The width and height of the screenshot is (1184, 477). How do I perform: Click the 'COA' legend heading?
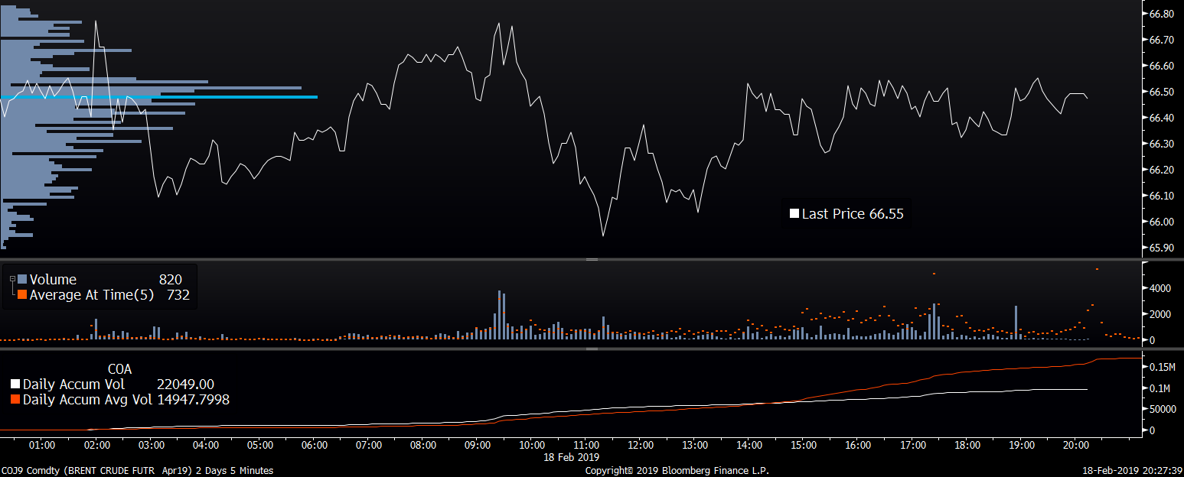(119, 370)
